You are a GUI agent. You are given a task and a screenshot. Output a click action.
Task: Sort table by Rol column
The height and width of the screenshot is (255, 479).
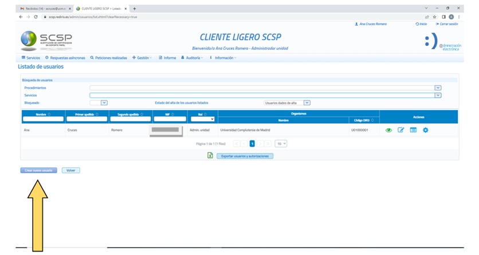205,114
